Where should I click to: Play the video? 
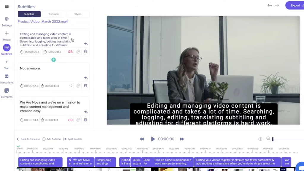pyautogui.click(x=153, y=139)
